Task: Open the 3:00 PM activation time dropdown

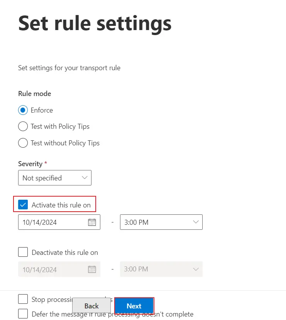Action: pyautogui.click(x=161, y=222)
